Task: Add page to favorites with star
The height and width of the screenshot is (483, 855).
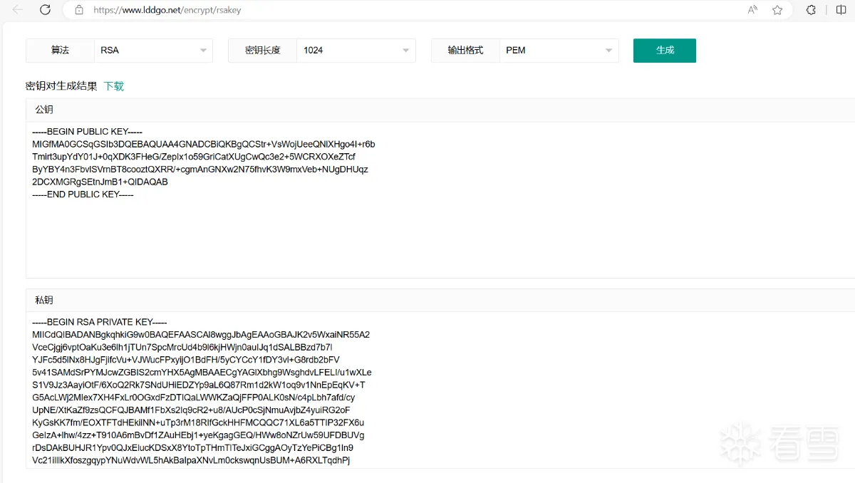Action: click(x=777, y=10)
